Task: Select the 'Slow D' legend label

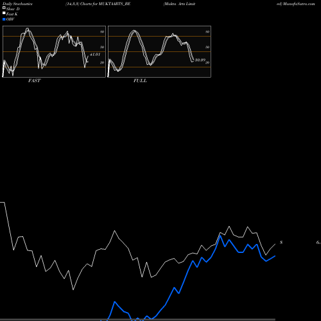Action: [x=13, y=9]
